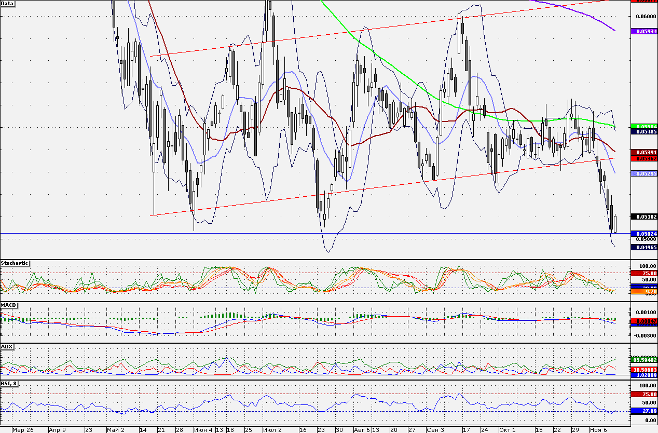Select the black 0.05102 price tag
Viewport: 658px width, 433px height.
tap(644, 216)
